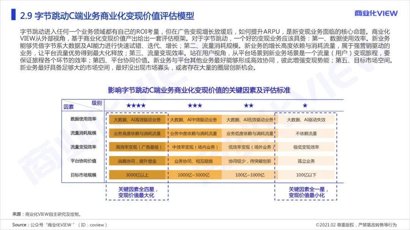
Task: Click cell 低效率变现（场外业务）
Action: (x=250, y=147)
